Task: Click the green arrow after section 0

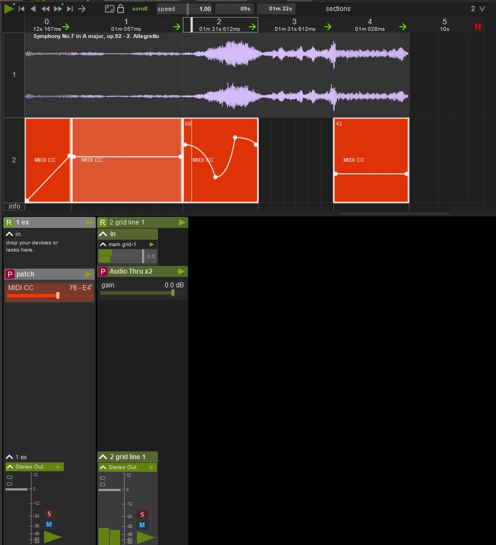Action: (66, 26)
